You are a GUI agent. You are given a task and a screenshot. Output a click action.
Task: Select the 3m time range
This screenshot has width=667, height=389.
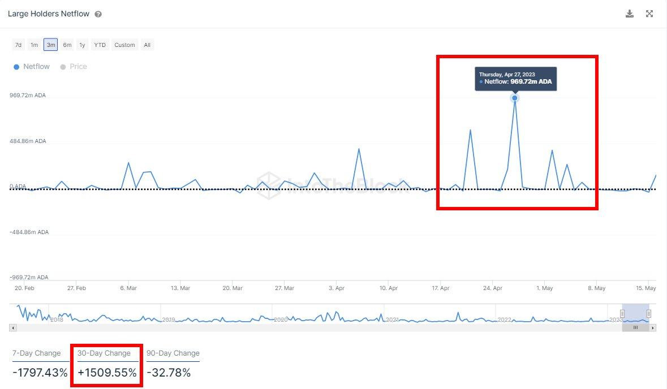51,45
